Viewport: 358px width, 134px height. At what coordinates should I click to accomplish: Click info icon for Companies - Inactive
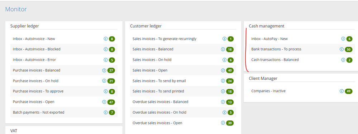342,91
